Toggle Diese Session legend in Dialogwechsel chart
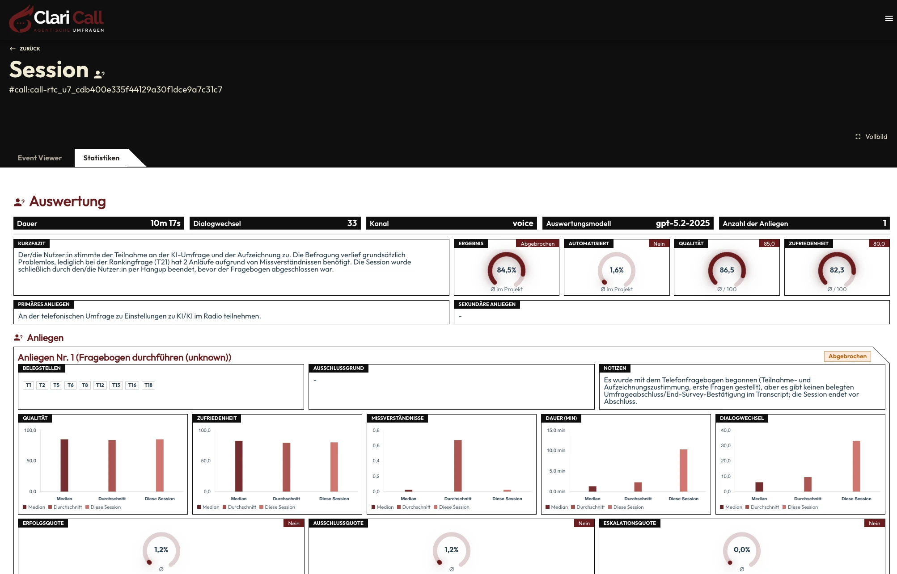This screenshot has height=574, width=897. click(x=800, y=507)
